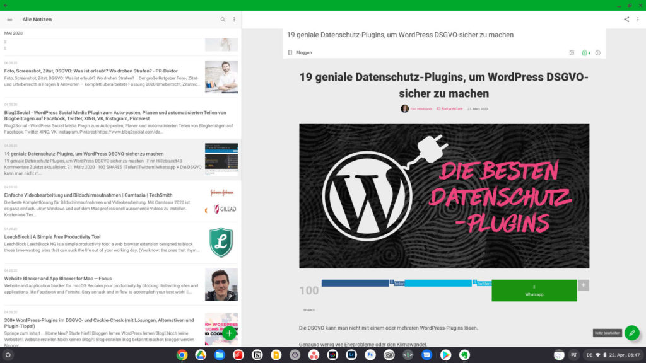This screenshot has width=646, height=363.
Task: Open Google Keep from the shelf
Action: [276, 355]
